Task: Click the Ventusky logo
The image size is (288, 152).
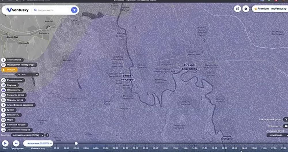Action: tap(16, 10)
